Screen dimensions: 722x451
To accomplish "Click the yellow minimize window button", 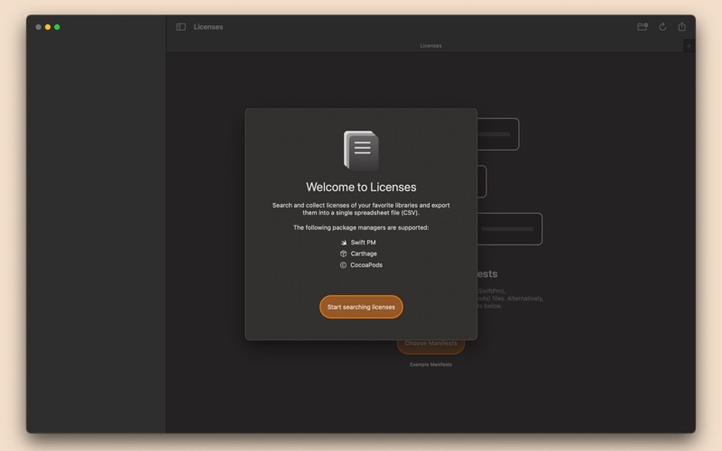I will [48, 27].
